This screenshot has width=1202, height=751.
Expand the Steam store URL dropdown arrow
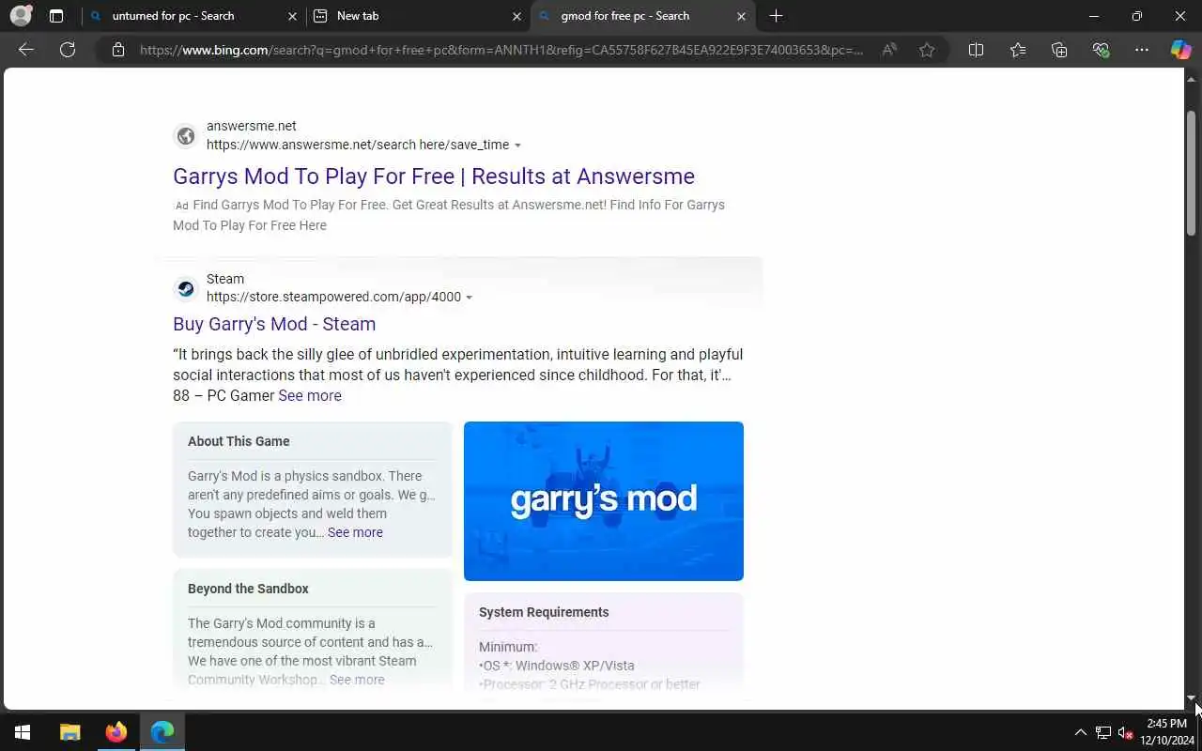coord(469,298)
